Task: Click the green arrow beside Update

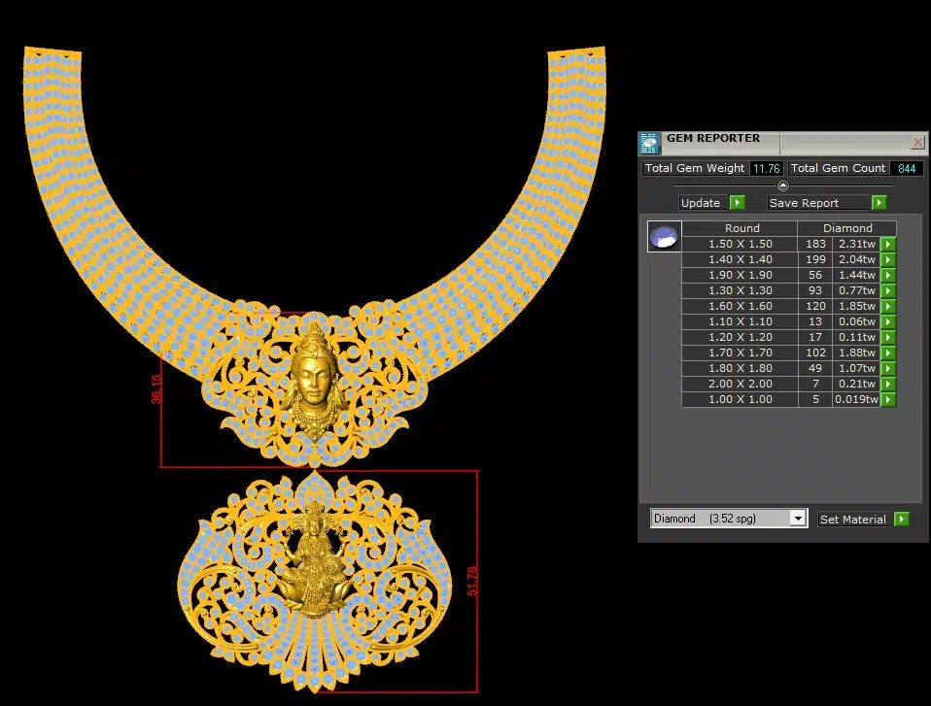Action: (737, 203)
